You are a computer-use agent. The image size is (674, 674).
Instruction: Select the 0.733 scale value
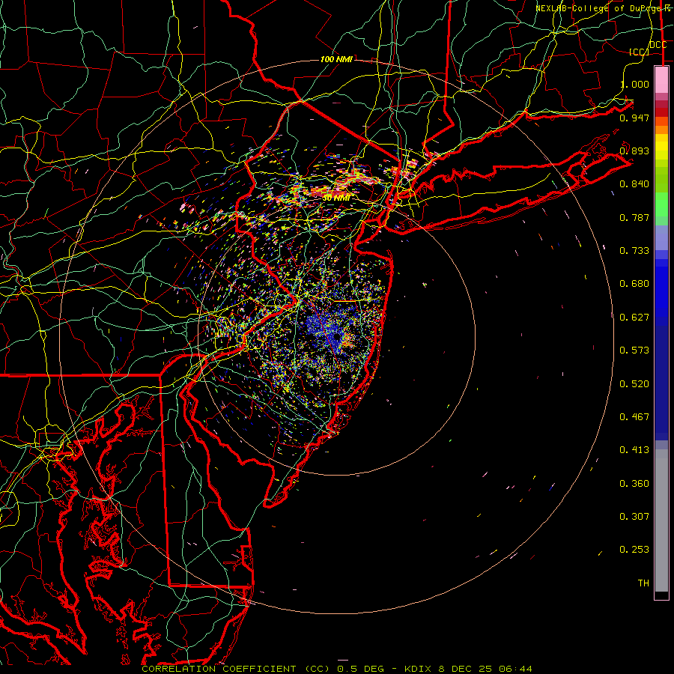coord(634,251)
